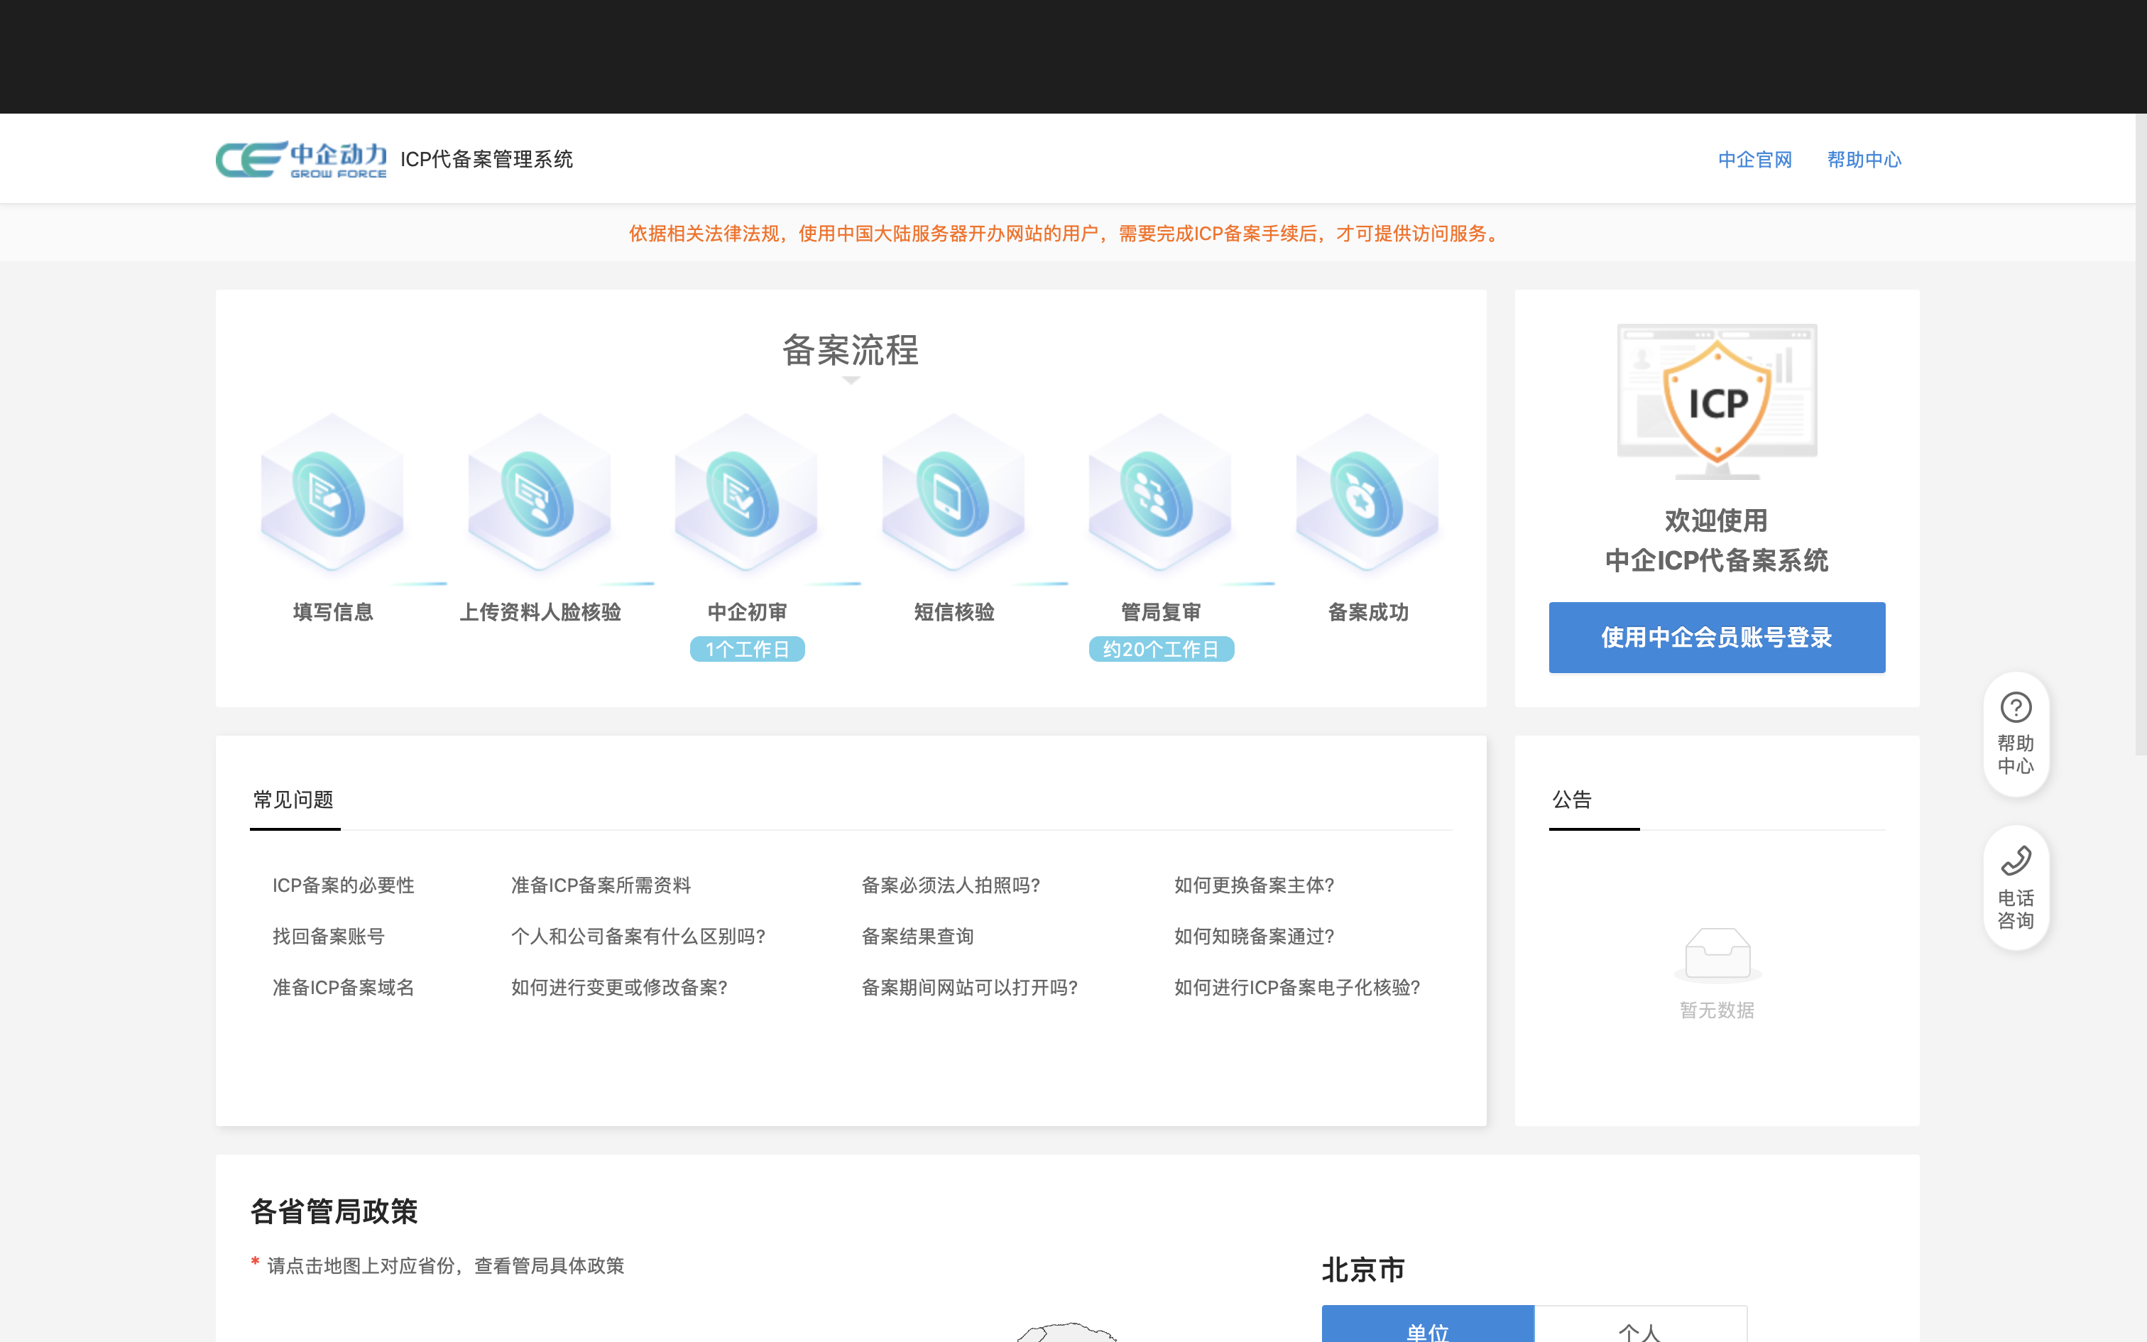Open FAQ 备案期间网站可以打开吗?
Viewport: 2147px width, 1342px height.
[x=969, y=988]
